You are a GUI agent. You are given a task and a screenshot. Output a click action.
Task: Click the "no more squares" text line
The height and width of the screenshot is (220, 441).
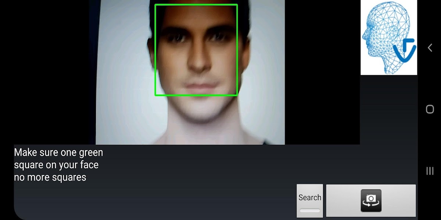tap(50, 177)
